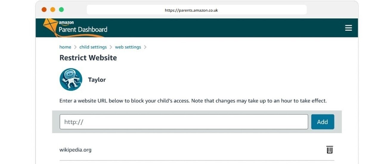Click Taylor's astronaut avatar
Viewport: 392px width, 164px height.
click(71, 79)
